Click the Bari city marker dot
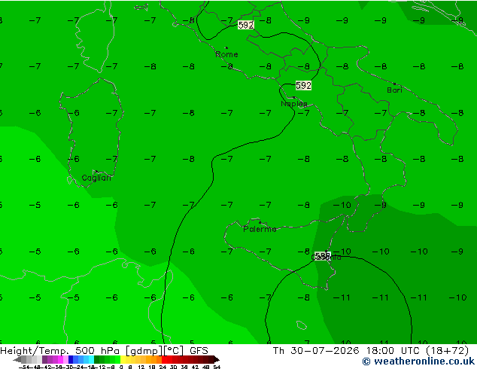The image size is (477, 369). (x=394, y=84)
